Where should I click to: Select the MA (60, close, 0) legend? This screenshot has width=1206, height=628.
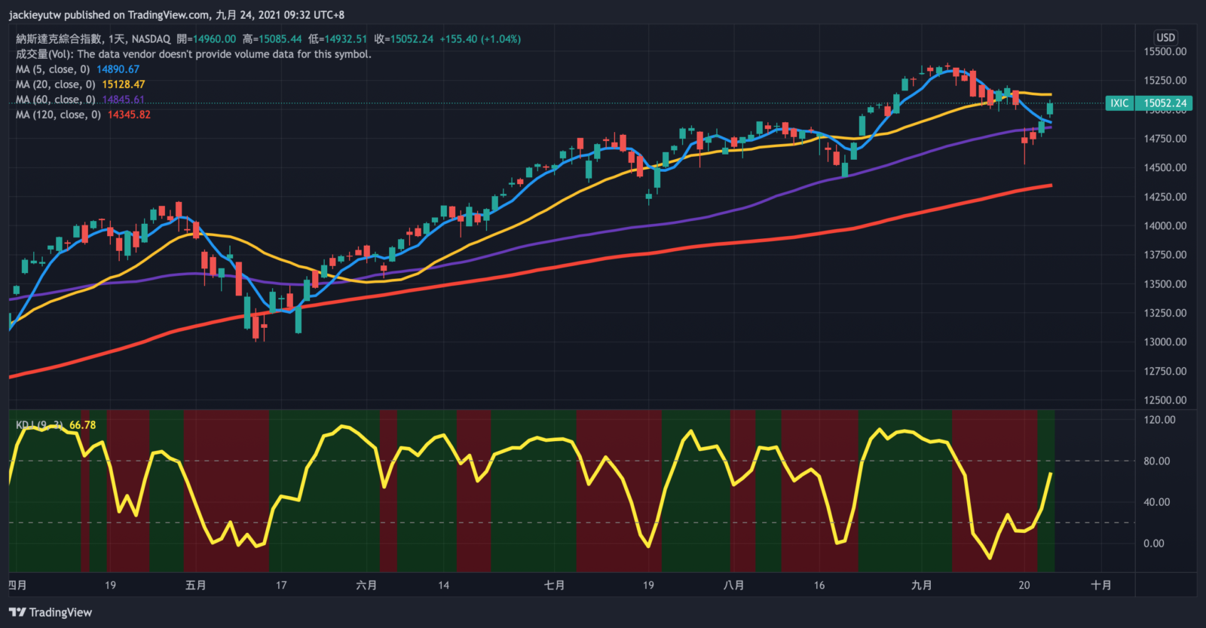coord(56,100)
